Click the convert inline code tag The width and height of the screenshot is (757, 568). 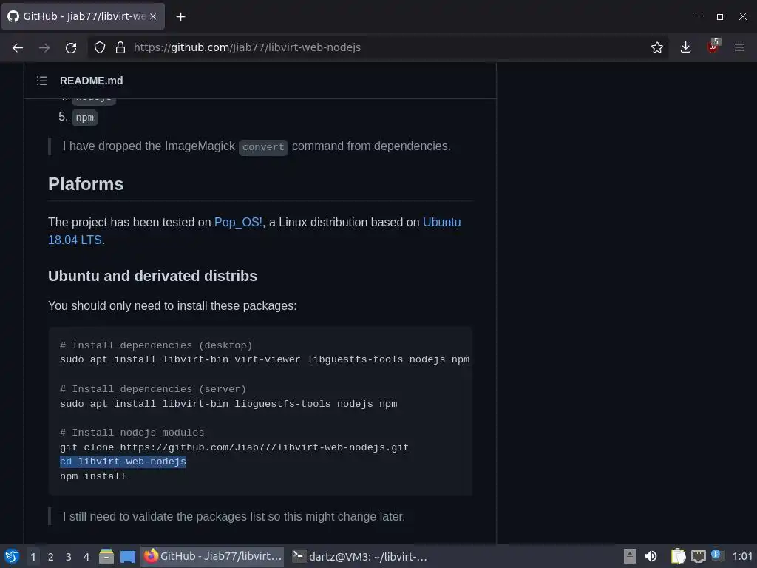(x=263, y=147)
